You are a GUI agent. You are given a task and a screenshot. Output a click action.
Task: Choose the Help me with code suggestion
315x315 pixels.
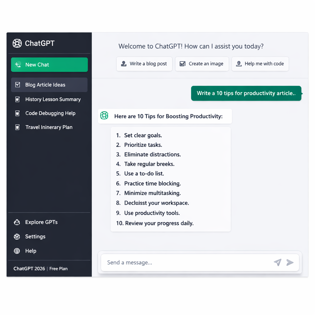[260, 64]
